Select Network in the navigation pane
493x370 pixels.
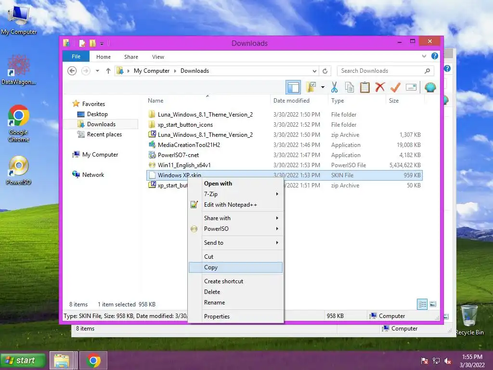(x=93, y=174)
